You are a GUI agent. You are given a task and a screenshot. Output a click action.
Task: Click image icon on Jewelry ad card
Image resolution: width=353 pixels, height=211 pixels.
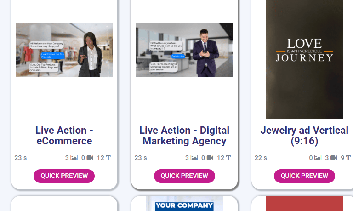pyautogui.click(x=318, y=158)
